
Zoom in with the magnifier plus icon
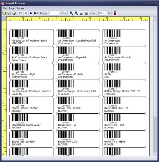71,13
